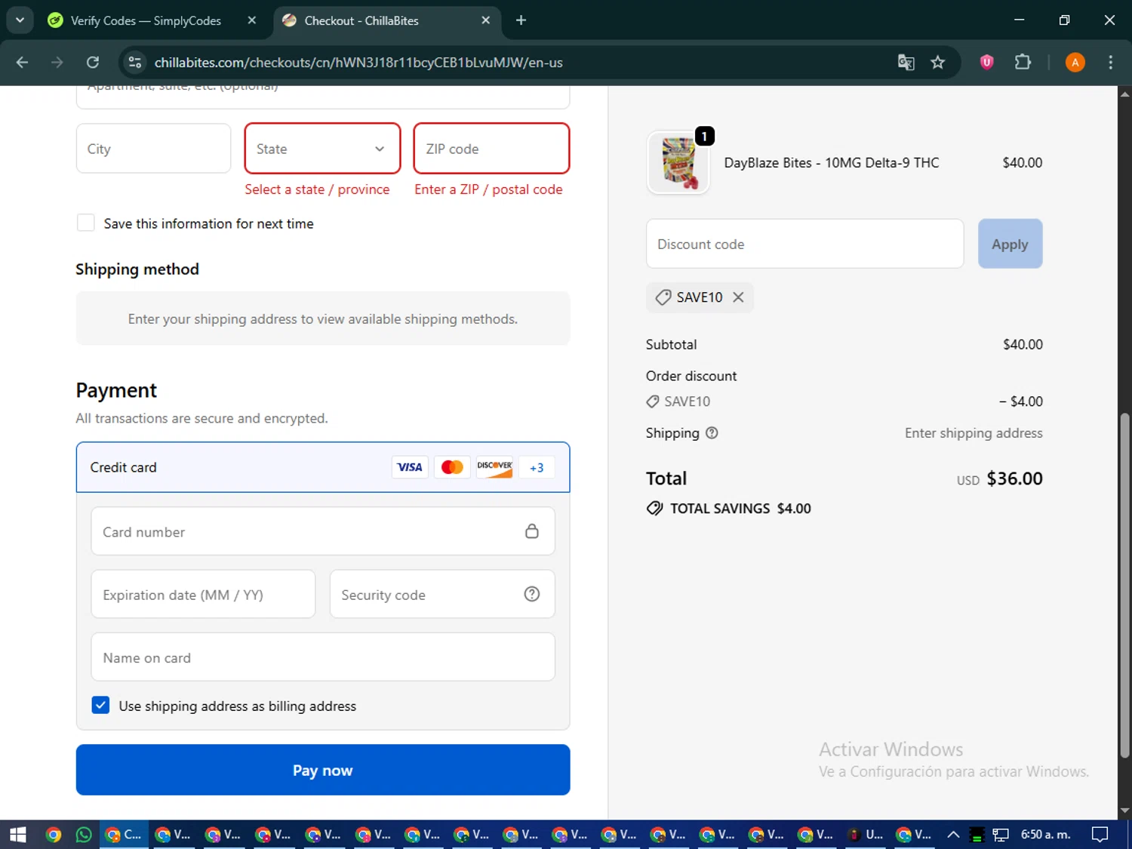Open a new browser tab
The height and width of the screenshot is (849, 1132).
[521, 20]
